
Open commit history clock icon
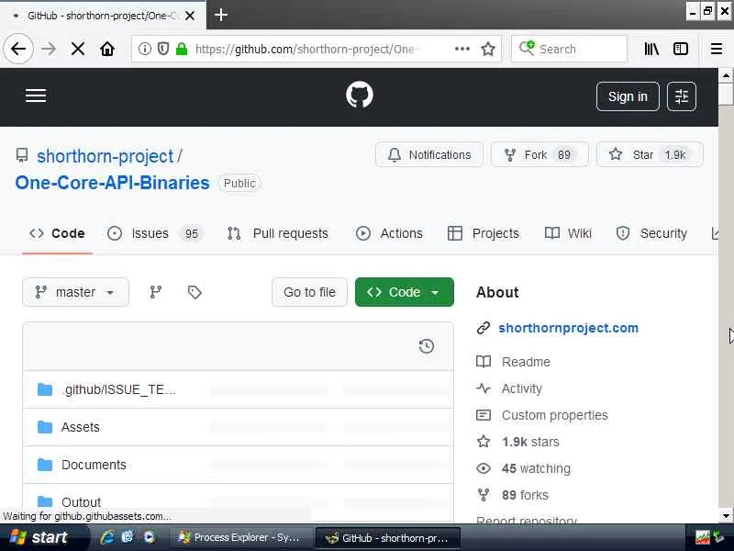pyautogui.click(x=426, y=346)
